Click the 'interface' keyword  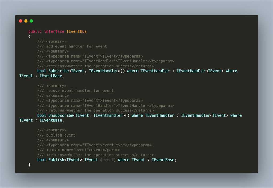click(54, 31)
